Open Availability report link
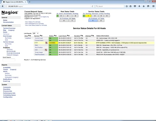Screen dimensions: 156x121 tap(7, 68)
